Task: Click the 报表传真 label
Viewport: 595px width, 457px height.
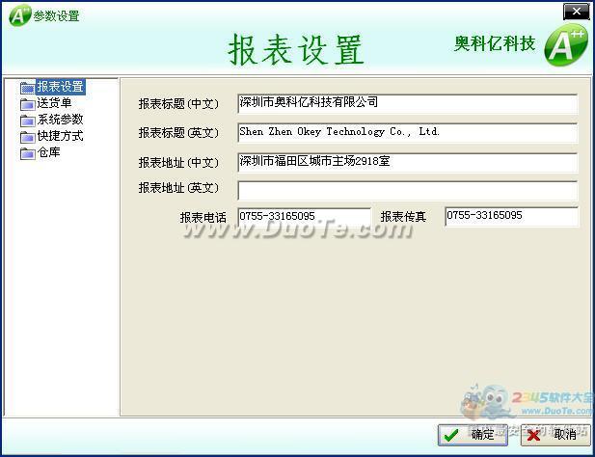Action: [x=403, y=217]
